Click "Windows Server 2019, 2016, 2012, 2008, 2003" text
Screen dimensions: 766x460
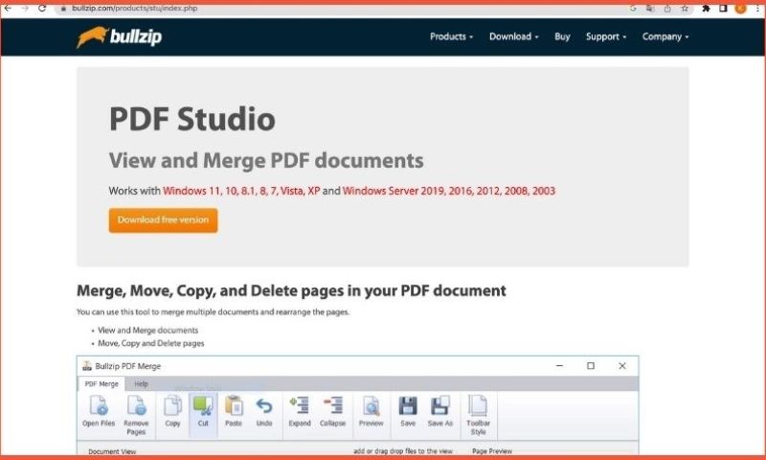449,191
